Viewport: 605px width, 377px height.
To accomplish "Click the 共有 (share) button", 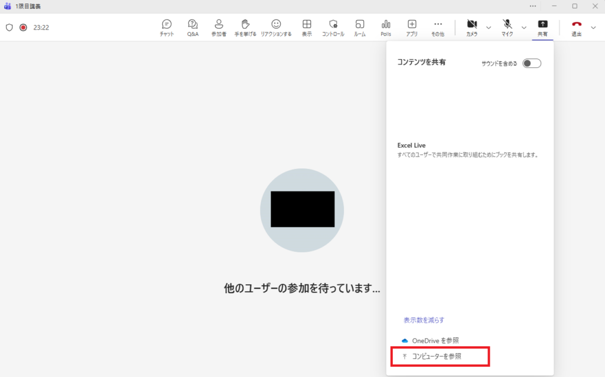I will tap(542, 27).
